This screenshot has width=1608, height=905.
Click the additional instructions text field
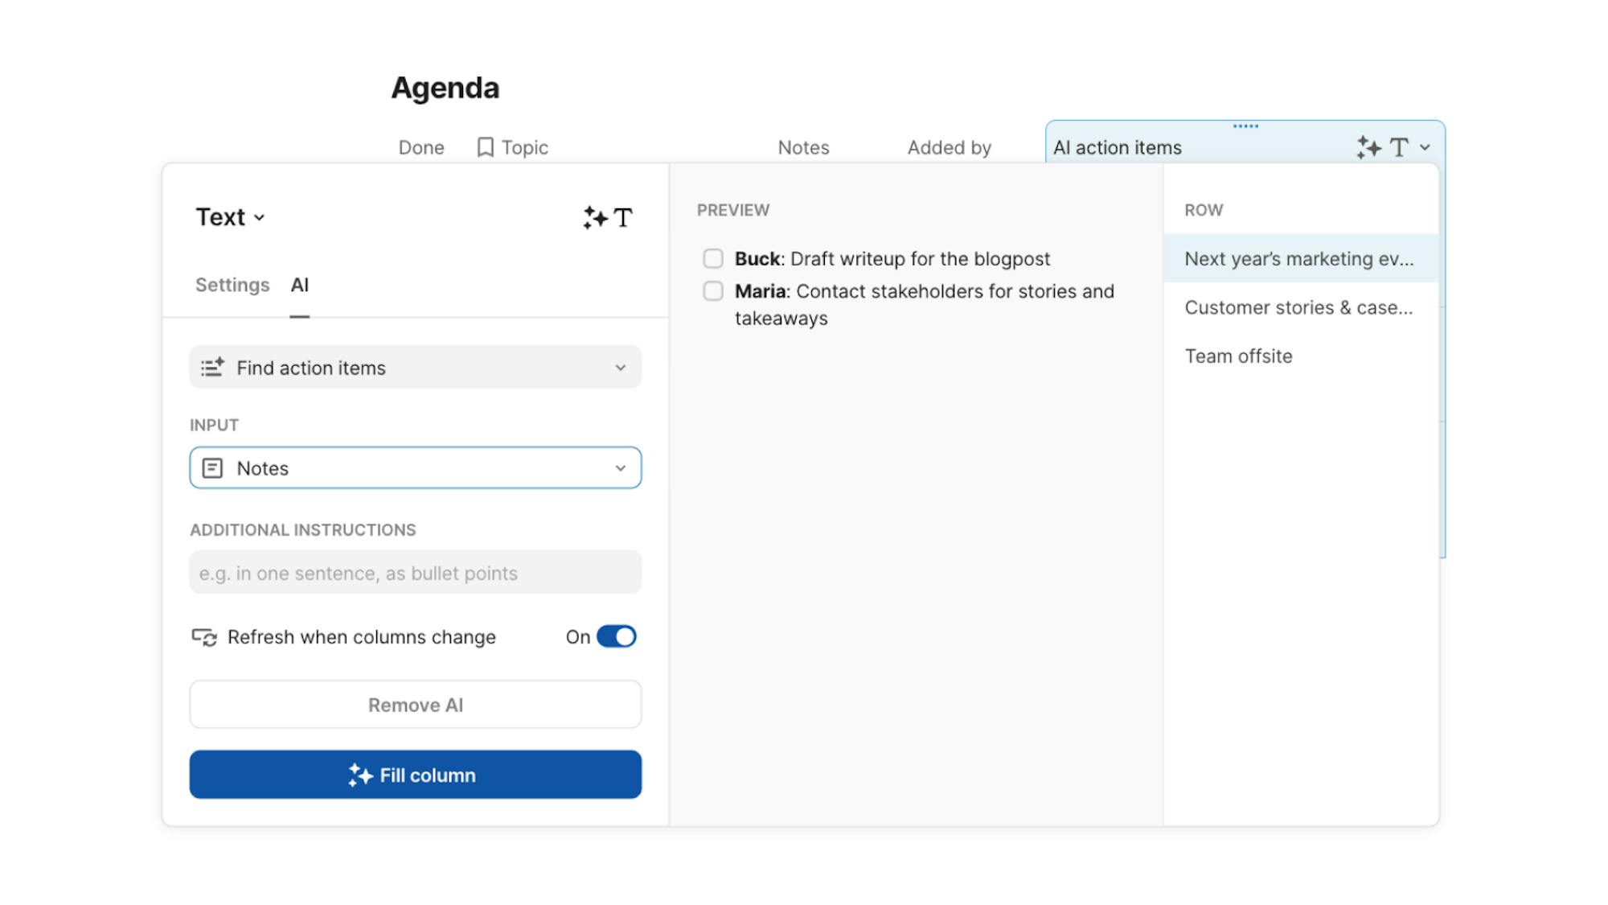(415, 573)
